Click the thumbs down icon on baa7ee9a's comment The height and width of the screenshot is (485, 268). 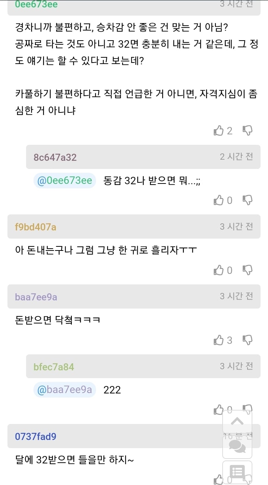[247, 340]
